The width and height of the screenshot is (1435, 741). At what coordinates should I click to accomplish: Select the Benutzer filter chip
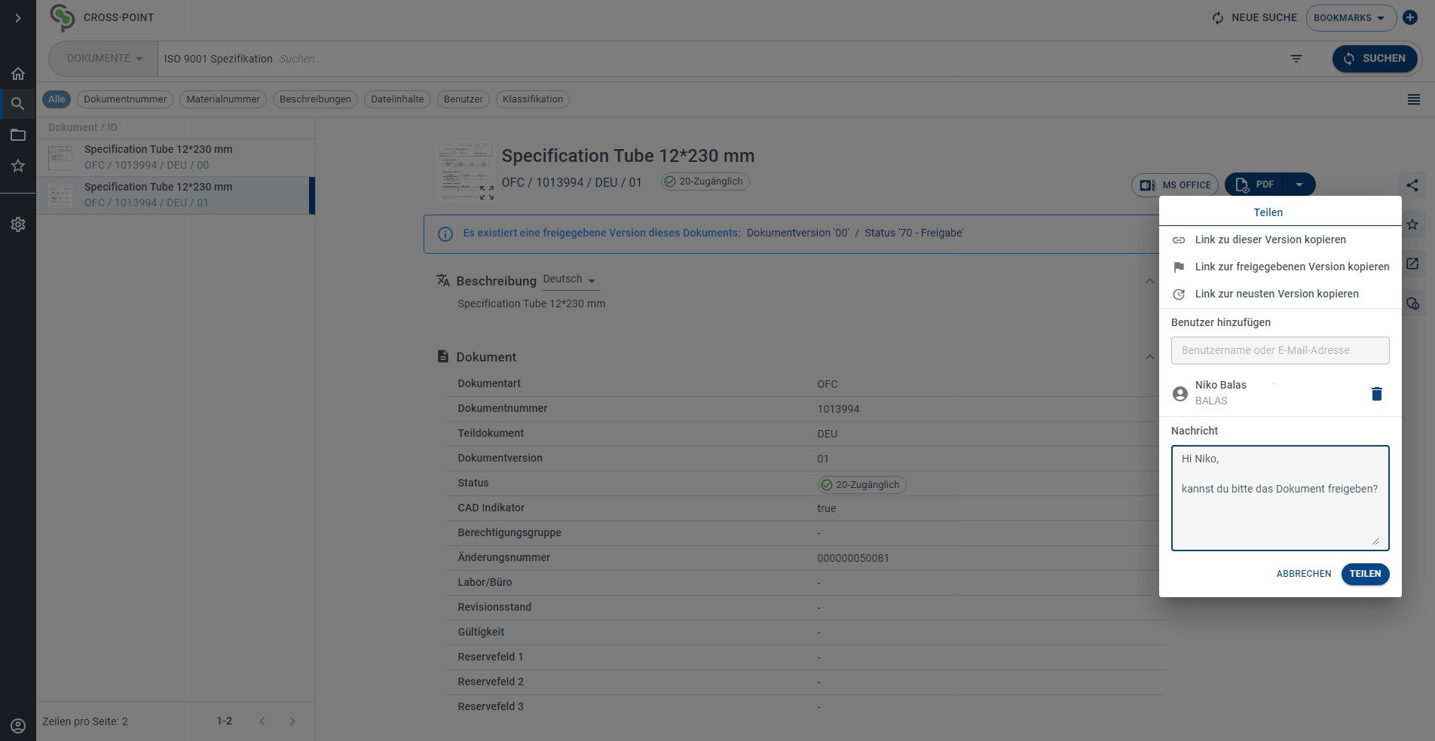pos(464,99)
